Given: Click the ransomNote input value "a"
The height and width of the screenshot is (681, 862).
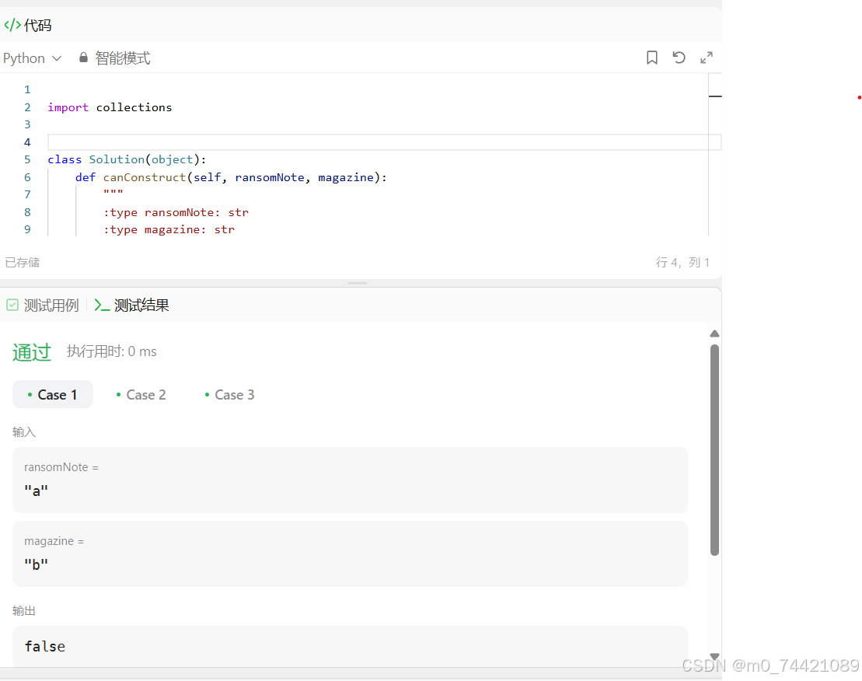Looking at the screenshot, I should click(x=37, y=491).
